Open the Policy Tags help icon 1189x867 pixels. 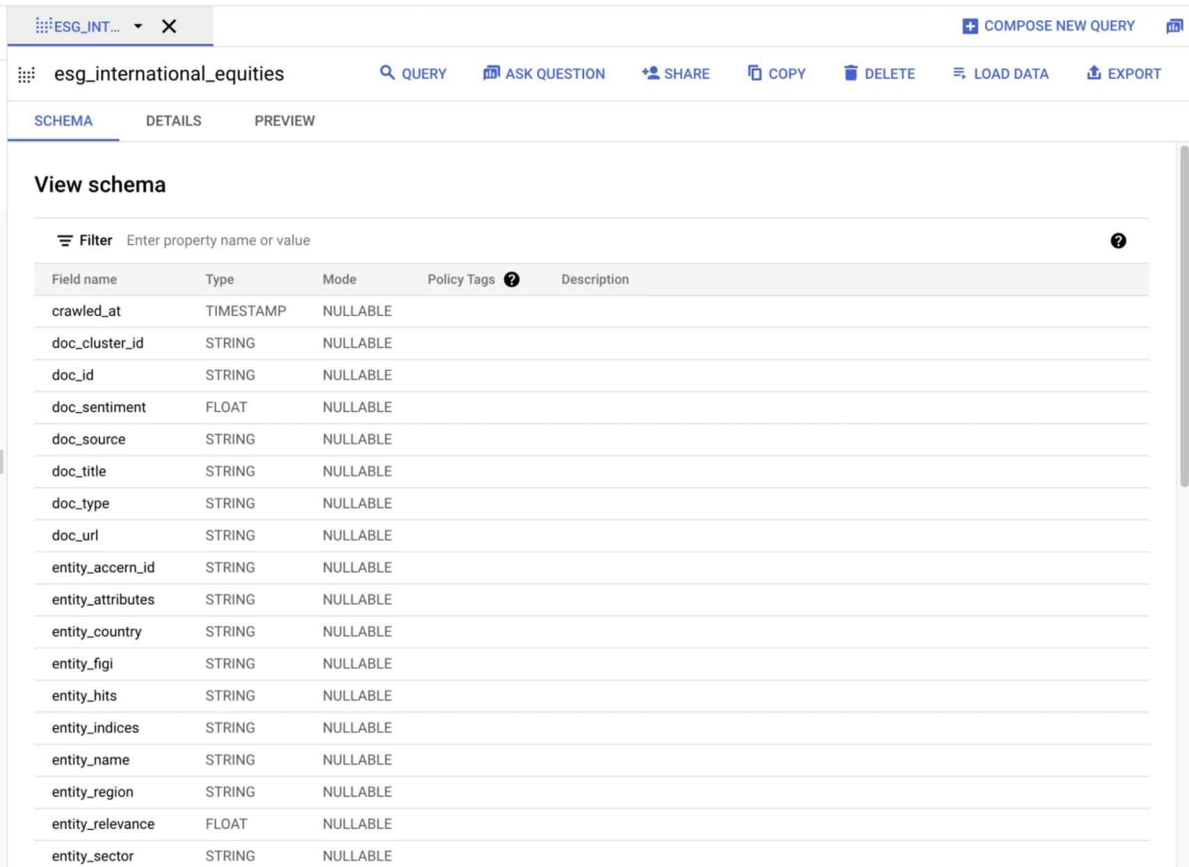coord(512,279)
